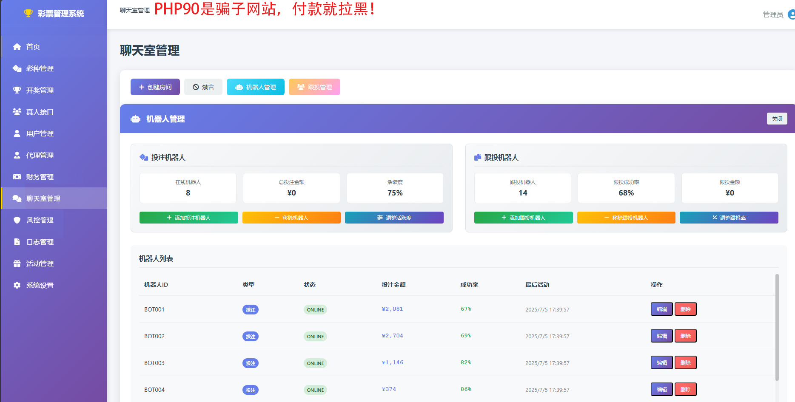Select 代理管理 from sidebar
Image resolution: width=795 pixels, height=402 pixels.
[x=40, y=155]
